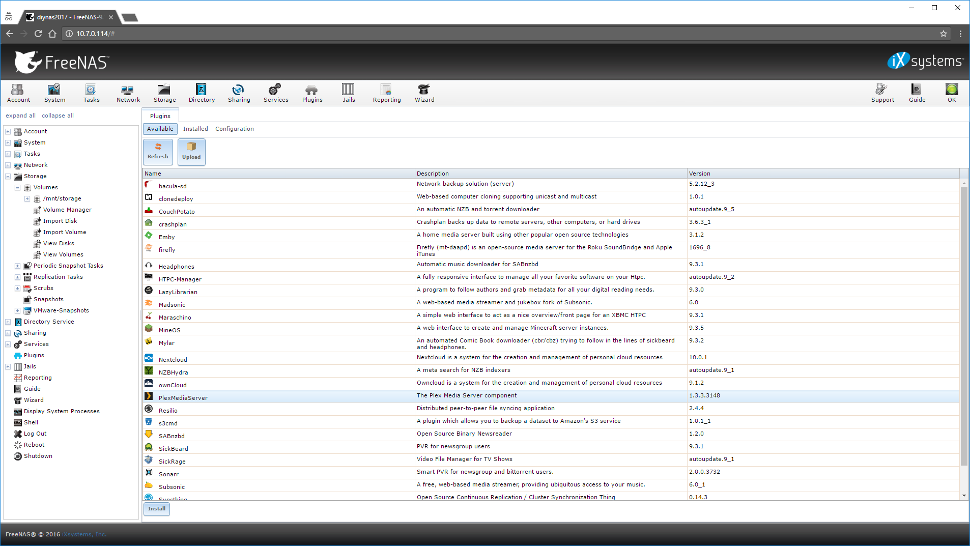Open Volume Manager in the tree
The height and width of the screenshot is (546, 970).
pos(67,210)
